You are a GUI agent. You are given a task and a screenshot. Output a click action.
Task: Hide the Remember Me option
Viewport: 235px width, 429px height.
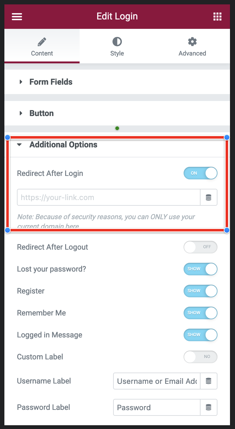200,313
